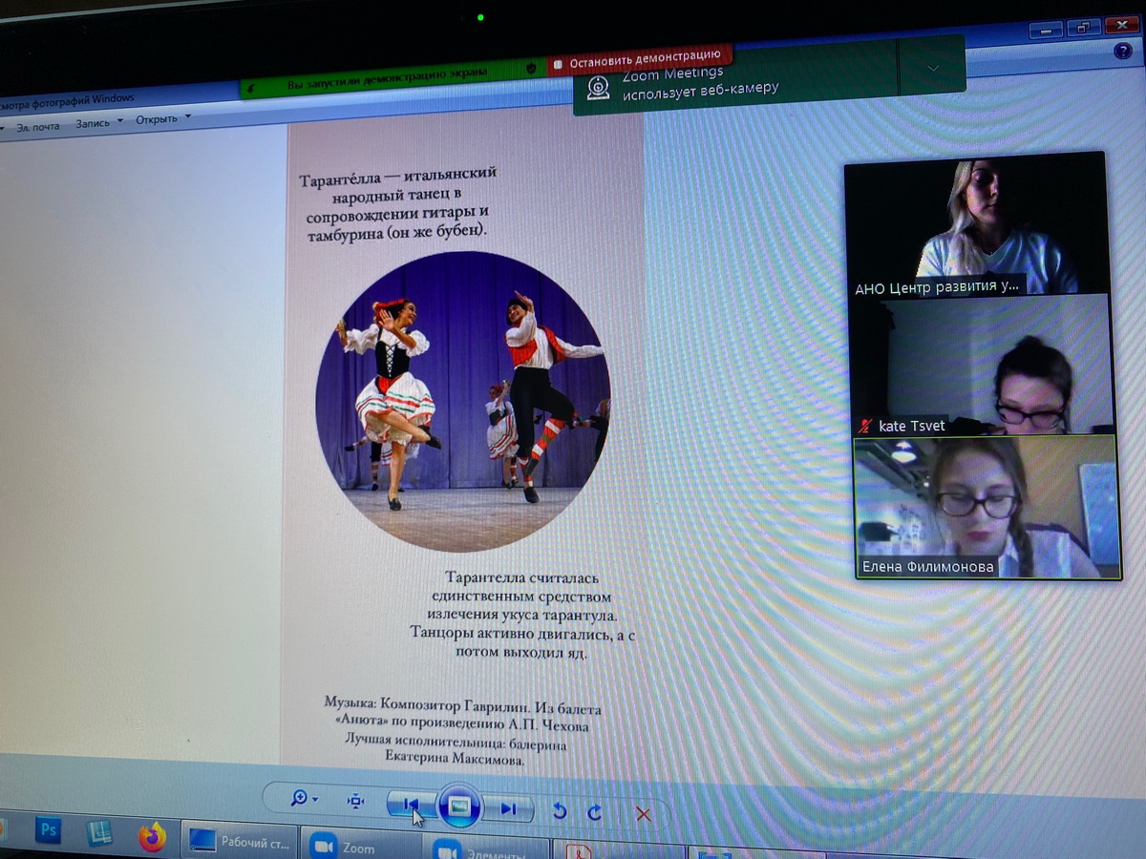Image resolution: width=1146 pixels, height=859 pixels.
Task: Start the slideshow with the center button
Action: [x=460, y=807]
